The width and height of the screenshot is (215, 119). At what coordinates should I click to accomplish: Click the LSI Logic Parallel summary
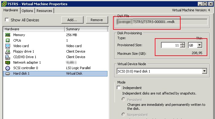78,68
